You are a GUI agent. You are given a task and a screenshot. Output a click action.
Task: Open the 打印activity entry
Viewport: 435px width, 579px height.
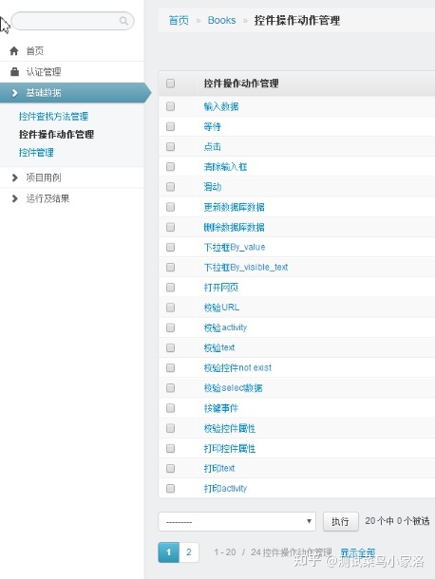click(225, 489)
